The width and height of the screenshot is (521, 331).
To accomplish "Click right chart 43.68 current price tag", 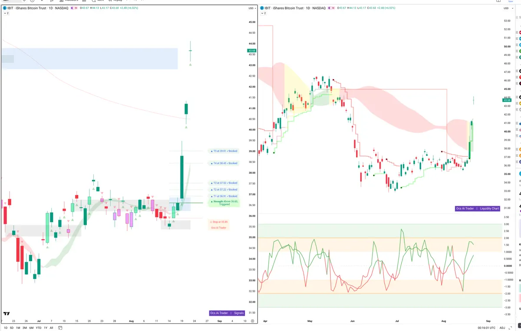I will pos(507,100).
